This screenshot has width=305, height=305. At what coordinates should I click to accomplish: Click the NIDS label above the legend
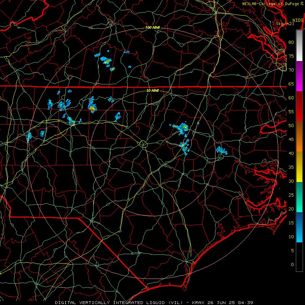pos(298,20)
